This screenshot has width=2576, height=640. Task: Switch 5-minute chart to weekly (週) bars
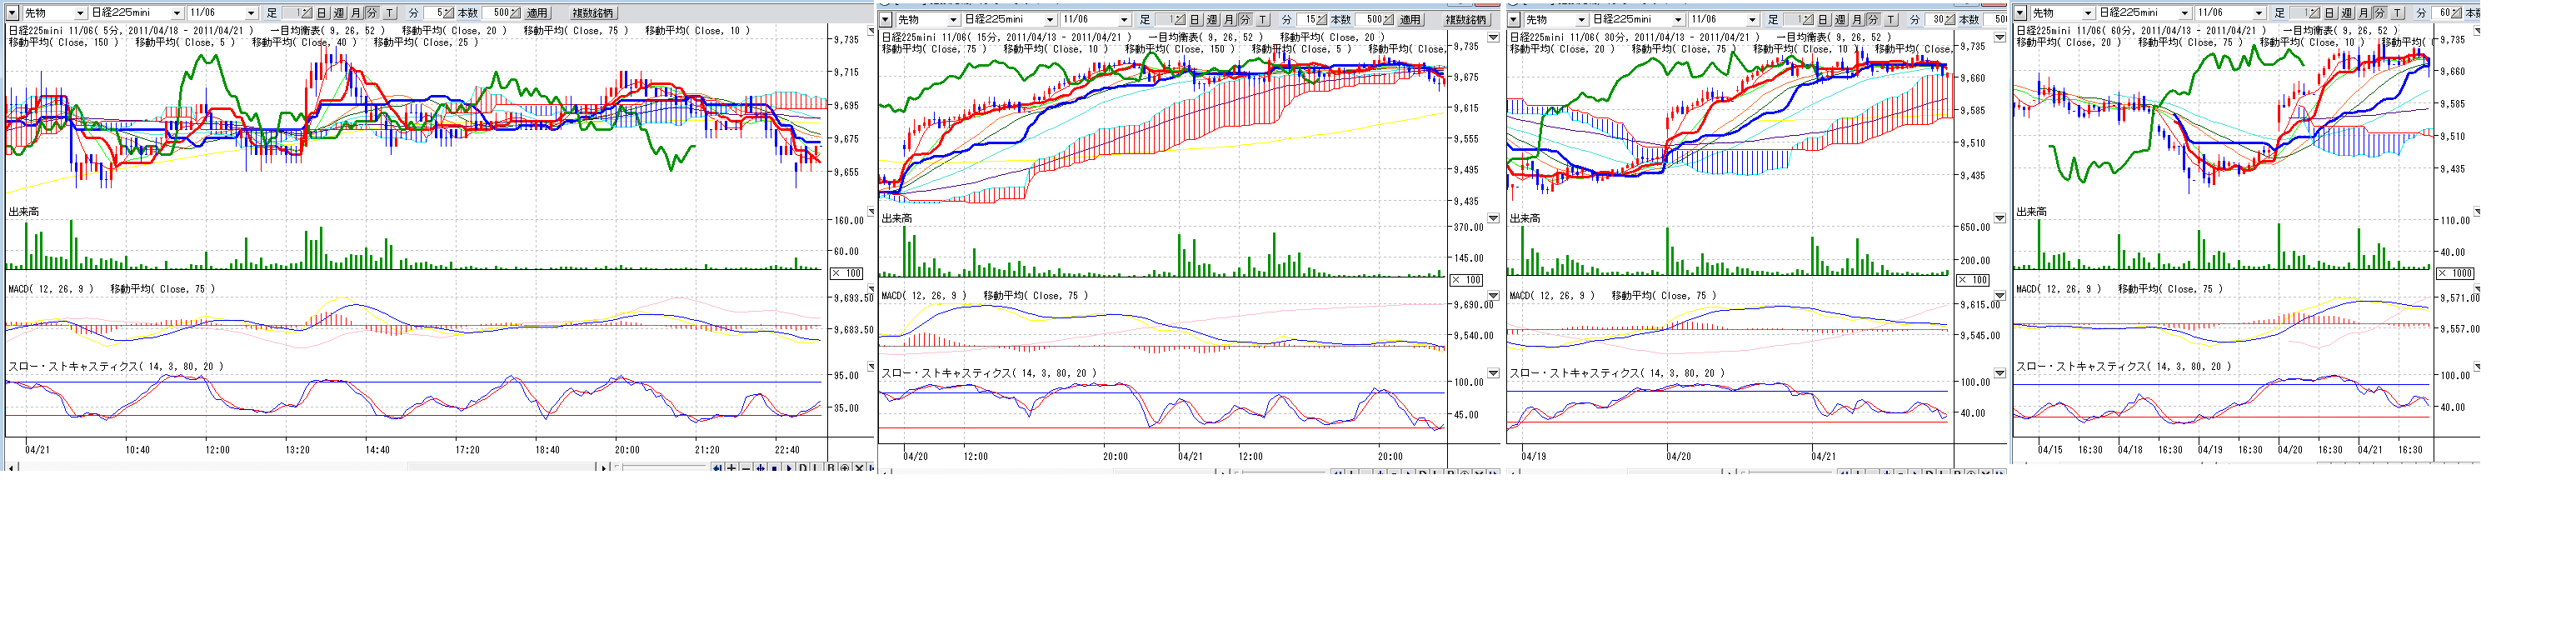coord(338,13)
